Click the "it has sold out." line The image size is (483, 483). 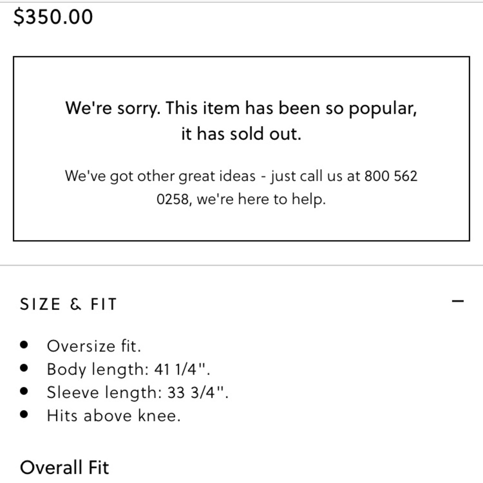pos(241,134)
